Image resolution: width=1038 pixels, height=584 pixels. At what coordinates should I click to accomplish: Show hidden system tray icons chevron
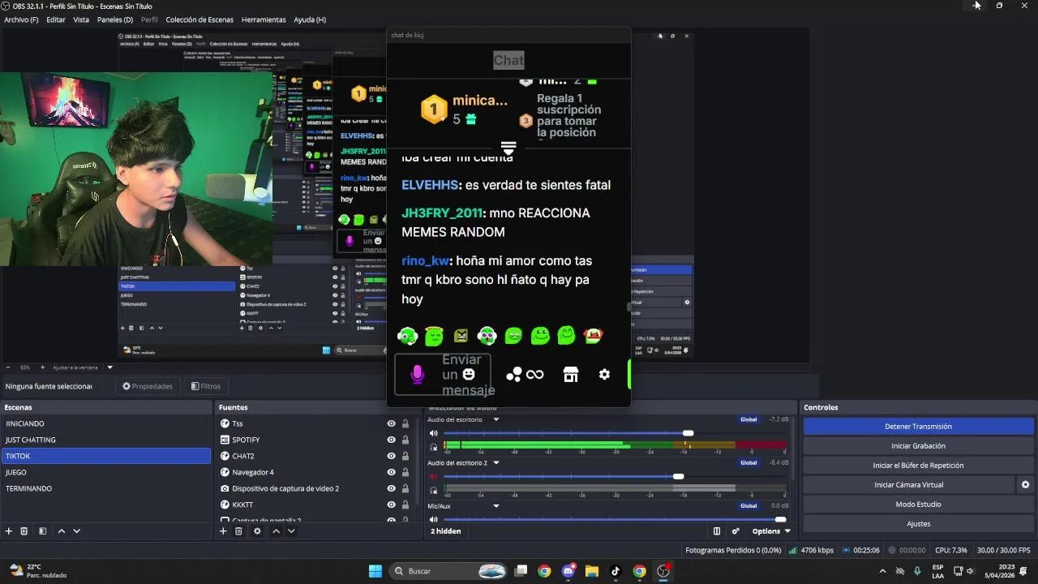(882, 571)
